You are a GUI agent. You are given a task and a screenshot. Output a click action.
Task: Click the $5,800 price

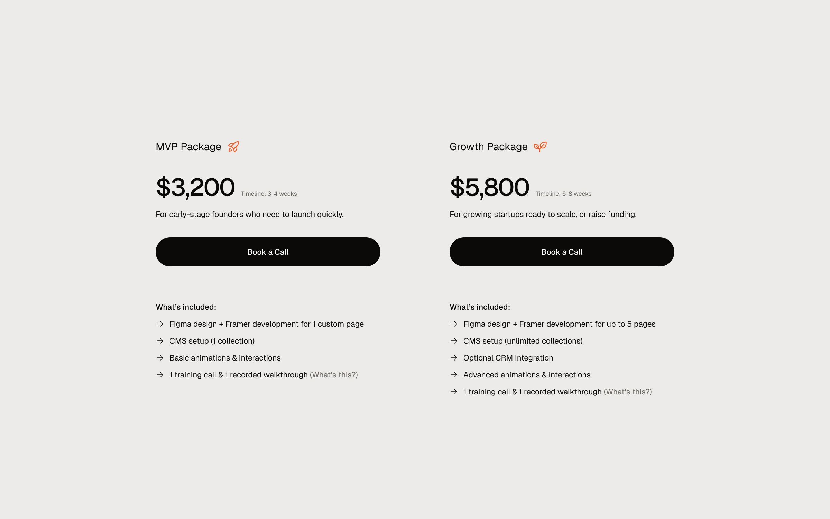[x=489, y=187]
